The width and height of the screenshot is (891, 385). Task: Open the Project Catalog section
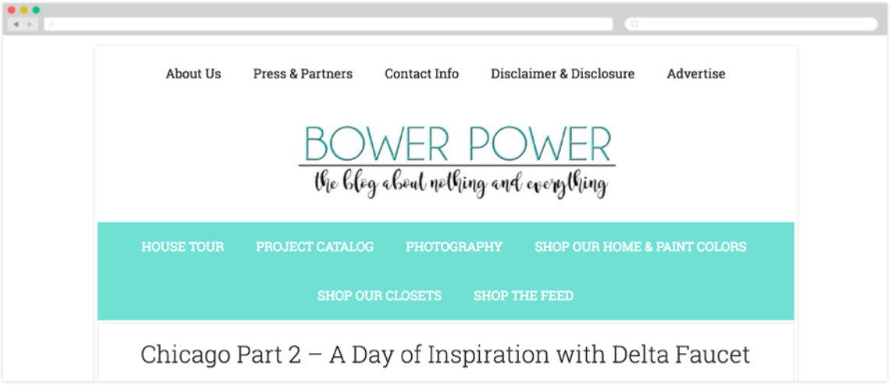[314, 247]
